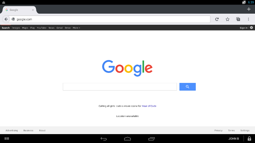Reload the page with refresh icon
Screen dimensions: 255x143
point(217,19)
